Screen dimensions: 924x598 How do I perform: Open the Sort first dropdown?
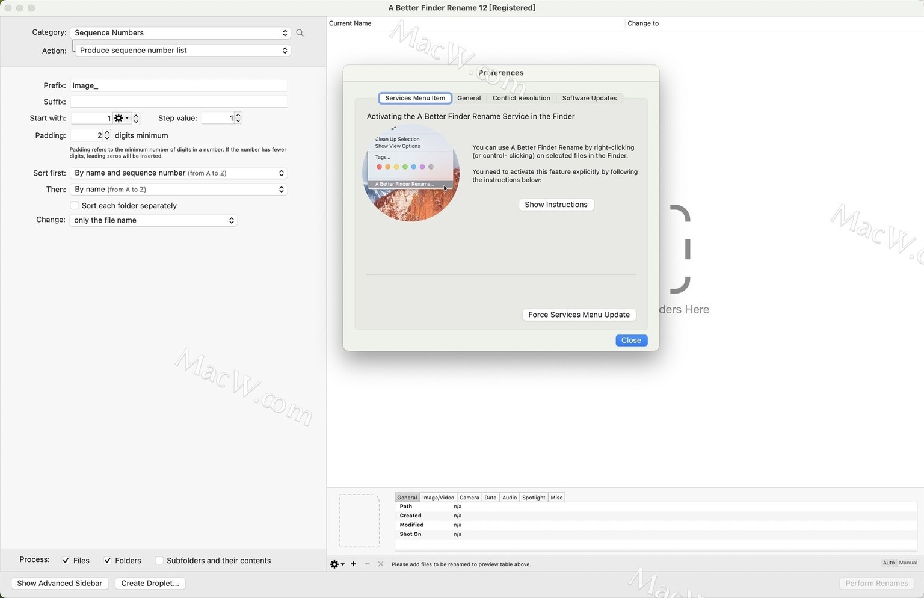(179, 173)
